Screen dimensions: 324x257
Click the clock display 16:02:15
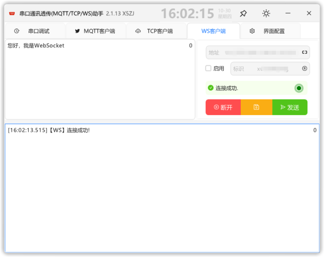(187, 14)
